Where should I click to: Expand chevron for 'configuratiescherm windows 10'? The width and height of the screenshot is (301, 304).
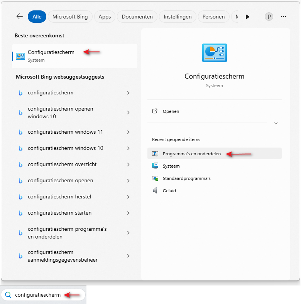tap(128, 148)
